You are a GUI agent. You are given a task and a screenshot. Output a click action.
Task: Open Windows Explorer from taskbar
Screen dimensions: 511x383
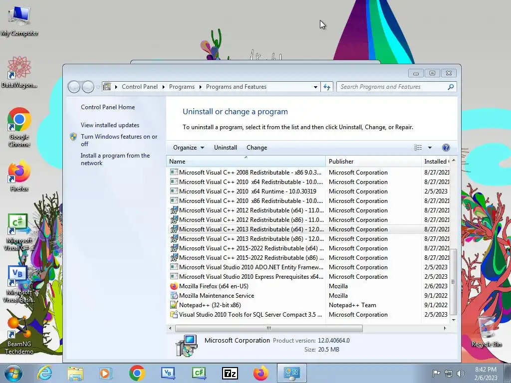75,373
